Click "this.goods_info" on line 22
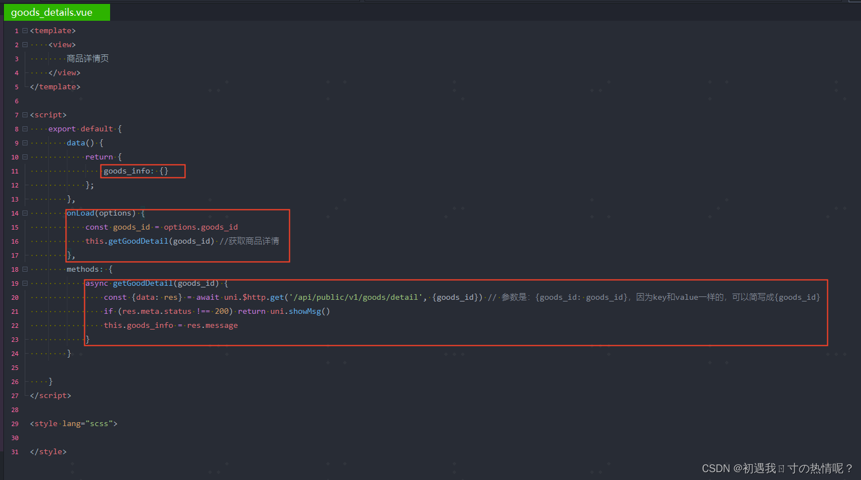The height and width of the screenshot is (480, 861). point(139,326)
